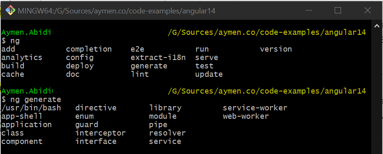Click the 'generate' command in ng list
This screenshot has height=154, width=383.
[149, 66]
